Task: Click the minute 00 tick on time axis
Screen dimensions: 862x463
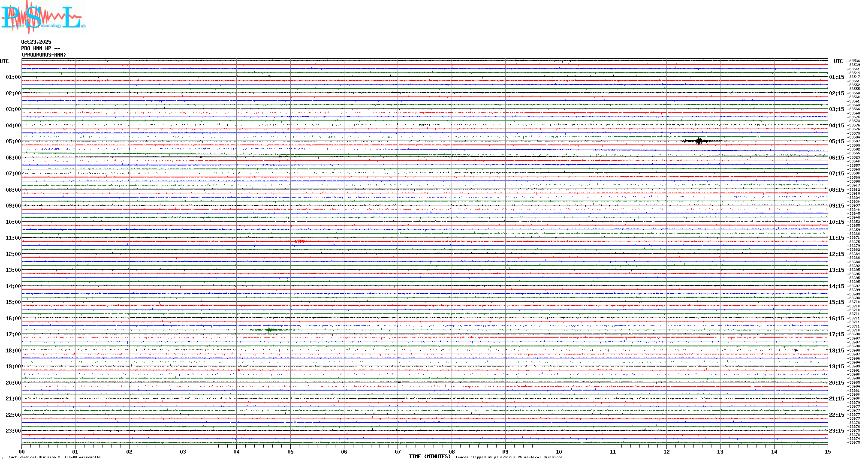Action: click(22, 451)
